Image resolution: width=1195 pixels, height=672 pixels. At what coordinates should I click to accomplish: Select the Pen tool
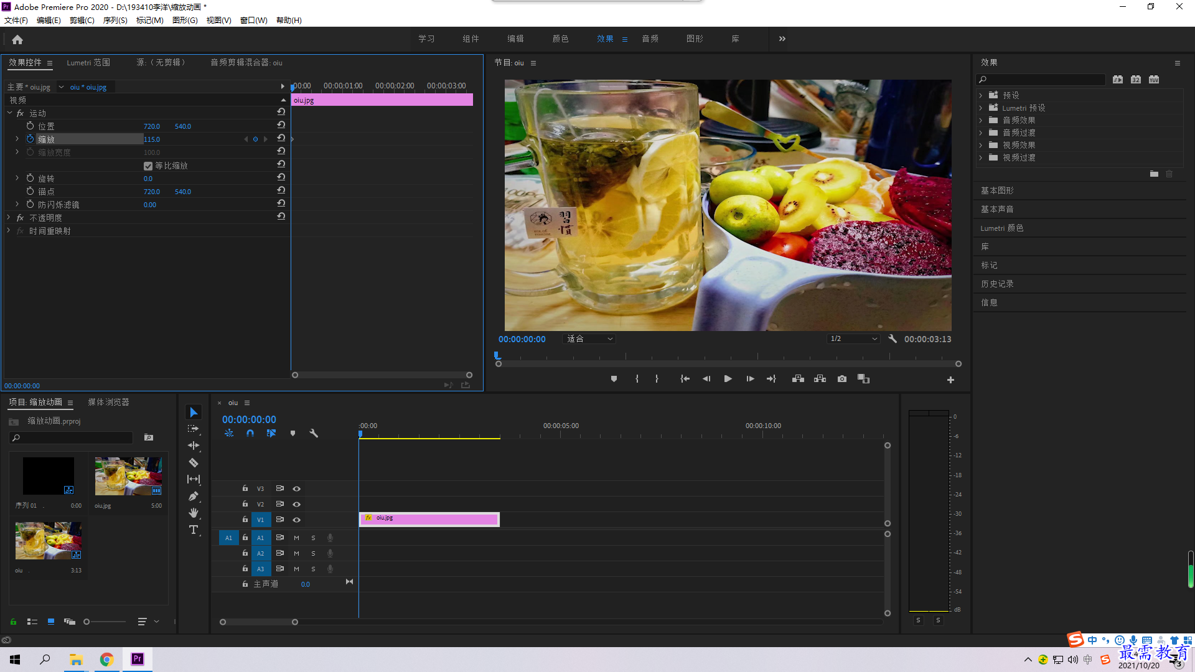pos(194,496)
